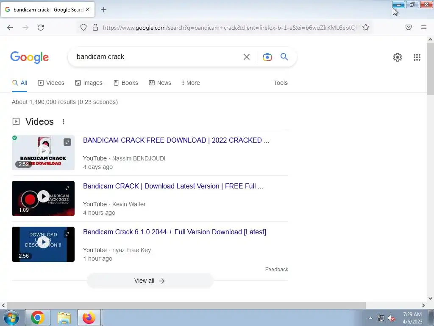434x326 pixels.
Task: Click the vertical scrollbar thumb
Action: coord(430,69)
